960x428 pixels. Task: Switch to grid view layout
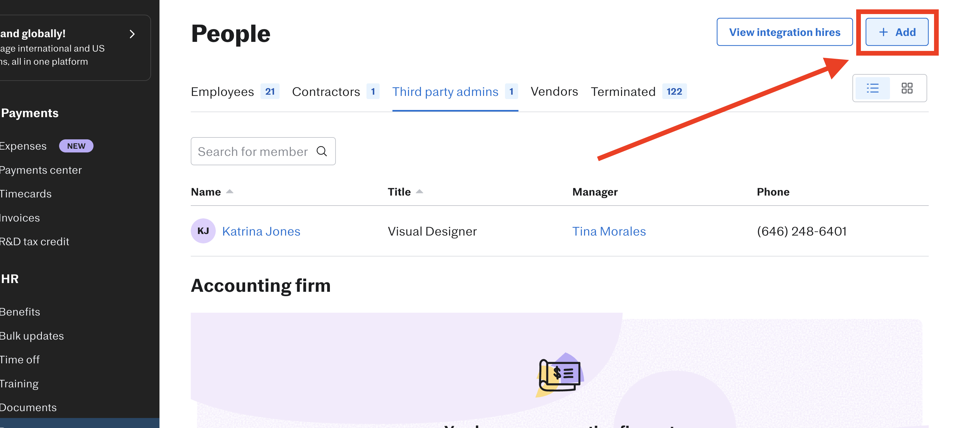pyautogui.click(x=907, y=88)
